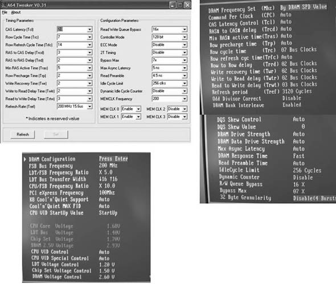Open the File menu in A64 Tweaker
Screen dimensions: 336x284
(x=5, y=13)
